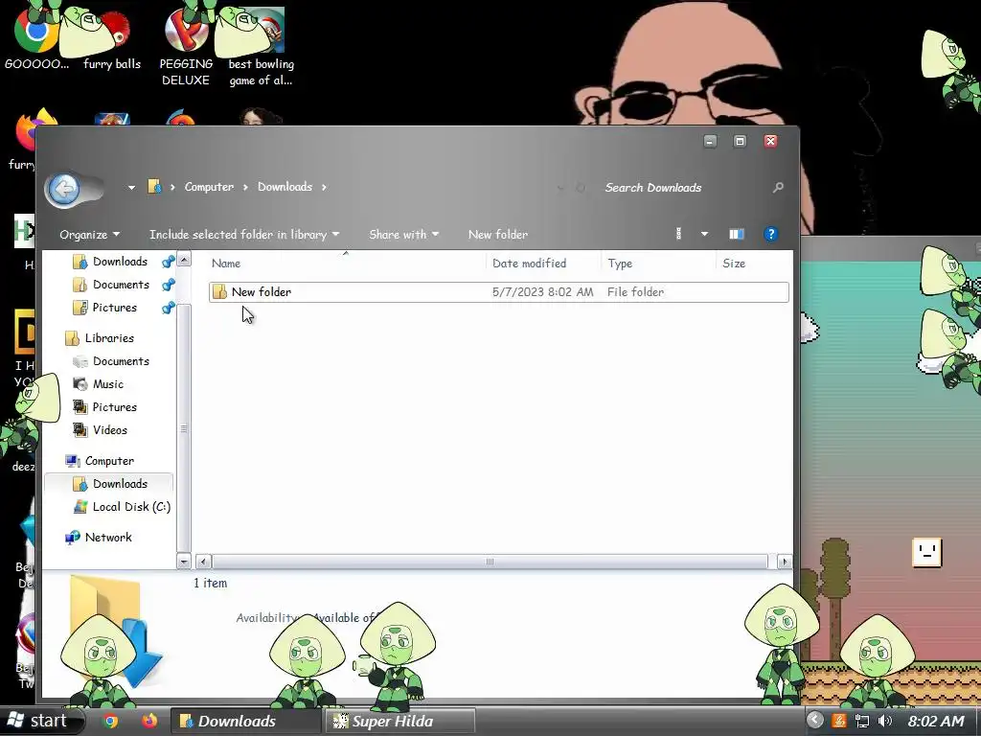The height and width of the screenshot is (736, 981).
Task: Expand chevron after Downloads breadcrumb
Action: click(324, 187)
